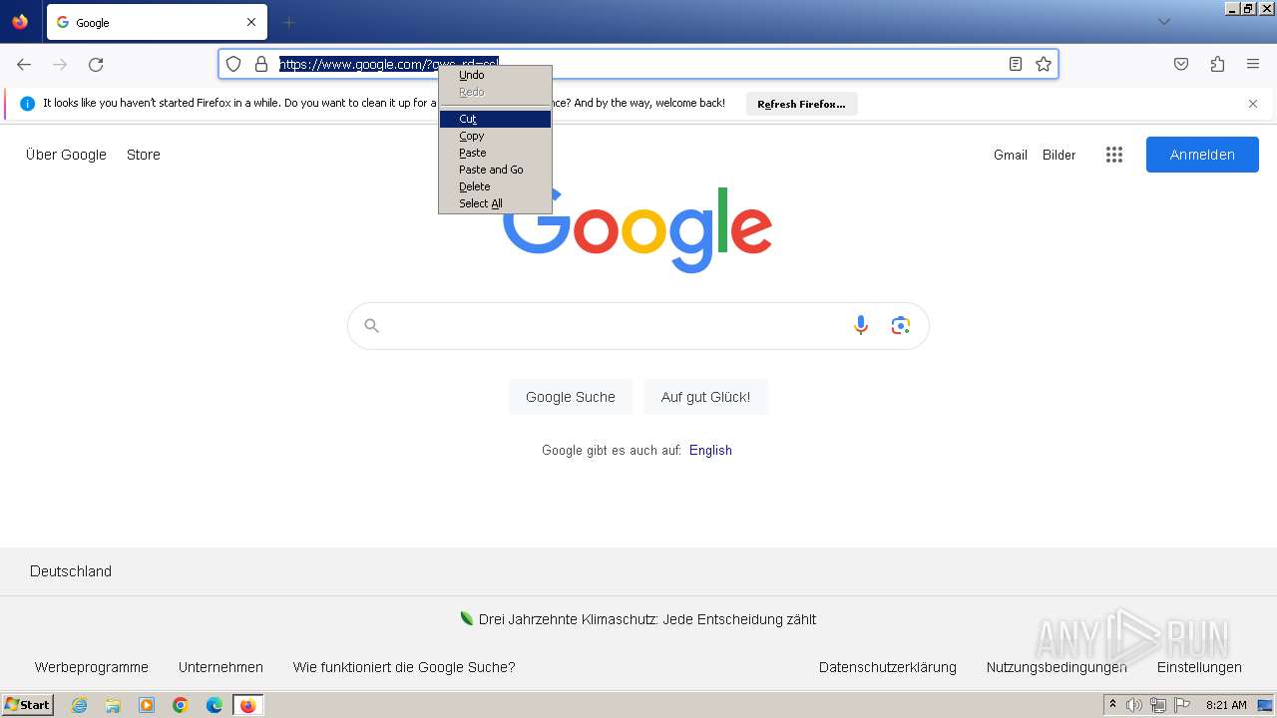Launch Internet Explorer from taskbar
1277x718 pixels.
pos(79,705)
